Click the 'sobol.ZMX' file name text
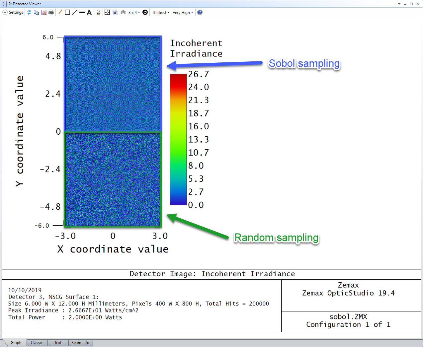 click(x=348, y=317)
